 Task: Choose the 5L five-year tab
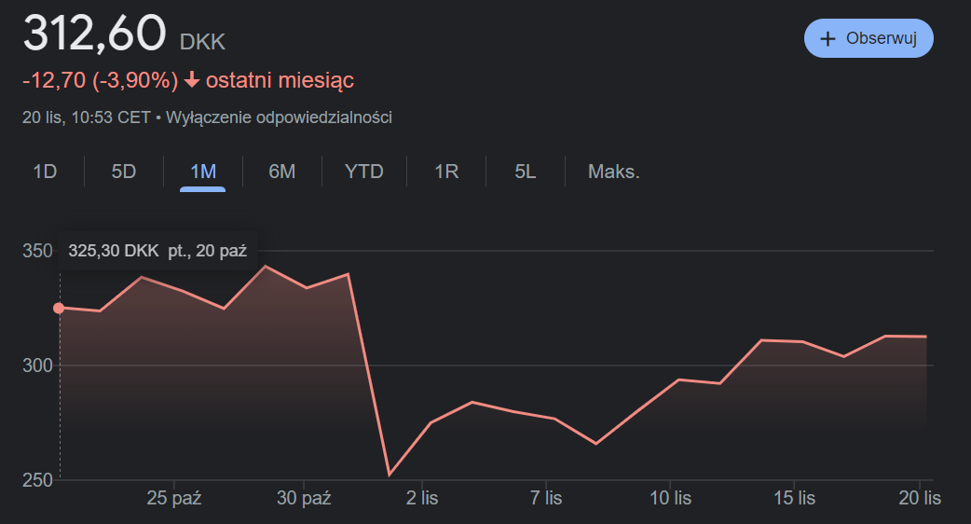(526, 172)
